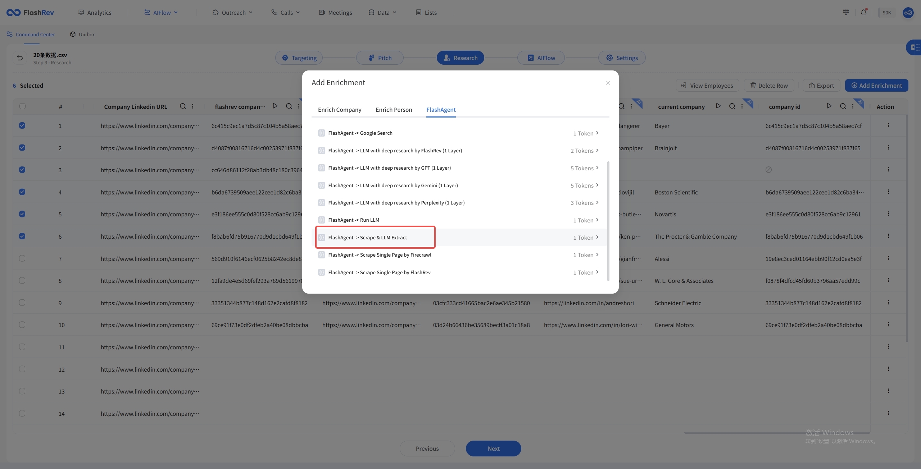This screenshot has width=921, height=469.
Task: Open Company Linkedin URL column options
Action: (193, 106)
